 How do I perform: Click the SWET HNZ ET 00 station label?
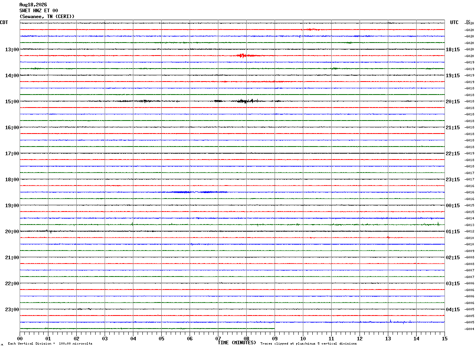pos(39,11)
